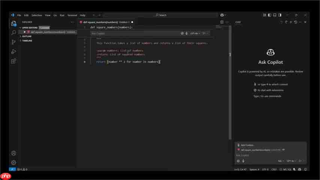The height and width of the screenshot is (180, 320).
Task: Select def square_numbers file in Open Editors
Action: 48,32
